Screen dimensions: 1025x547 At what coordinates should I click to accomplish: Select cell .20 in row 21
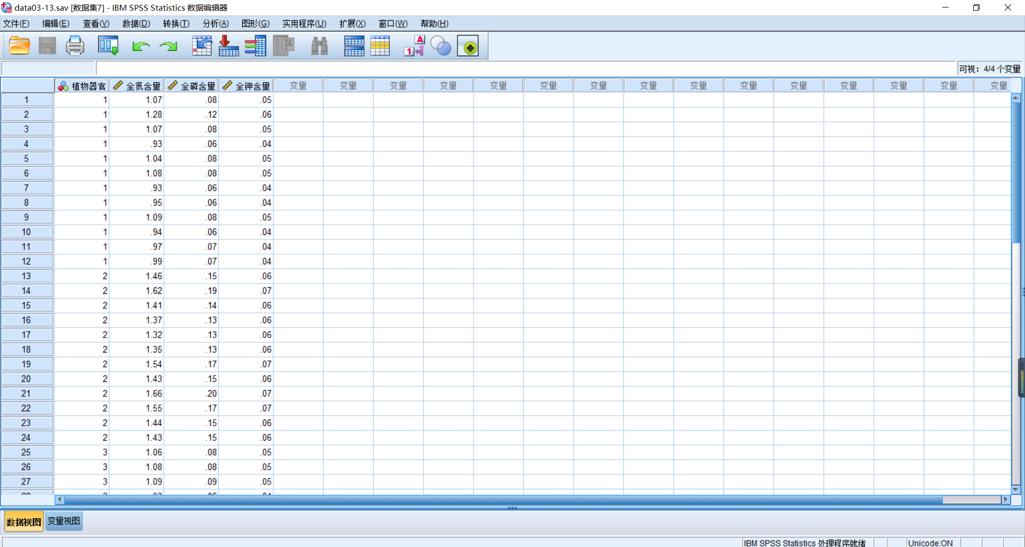pos(191,394)
